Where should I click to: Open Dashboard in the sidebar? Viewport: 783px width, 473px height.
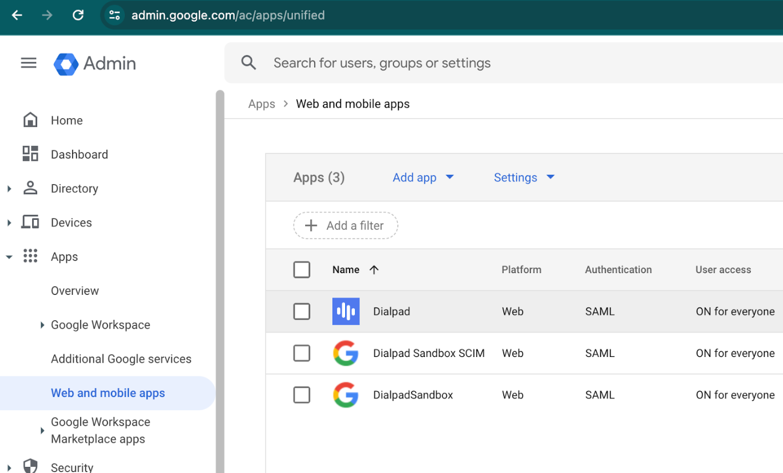(x=79, y=154)
